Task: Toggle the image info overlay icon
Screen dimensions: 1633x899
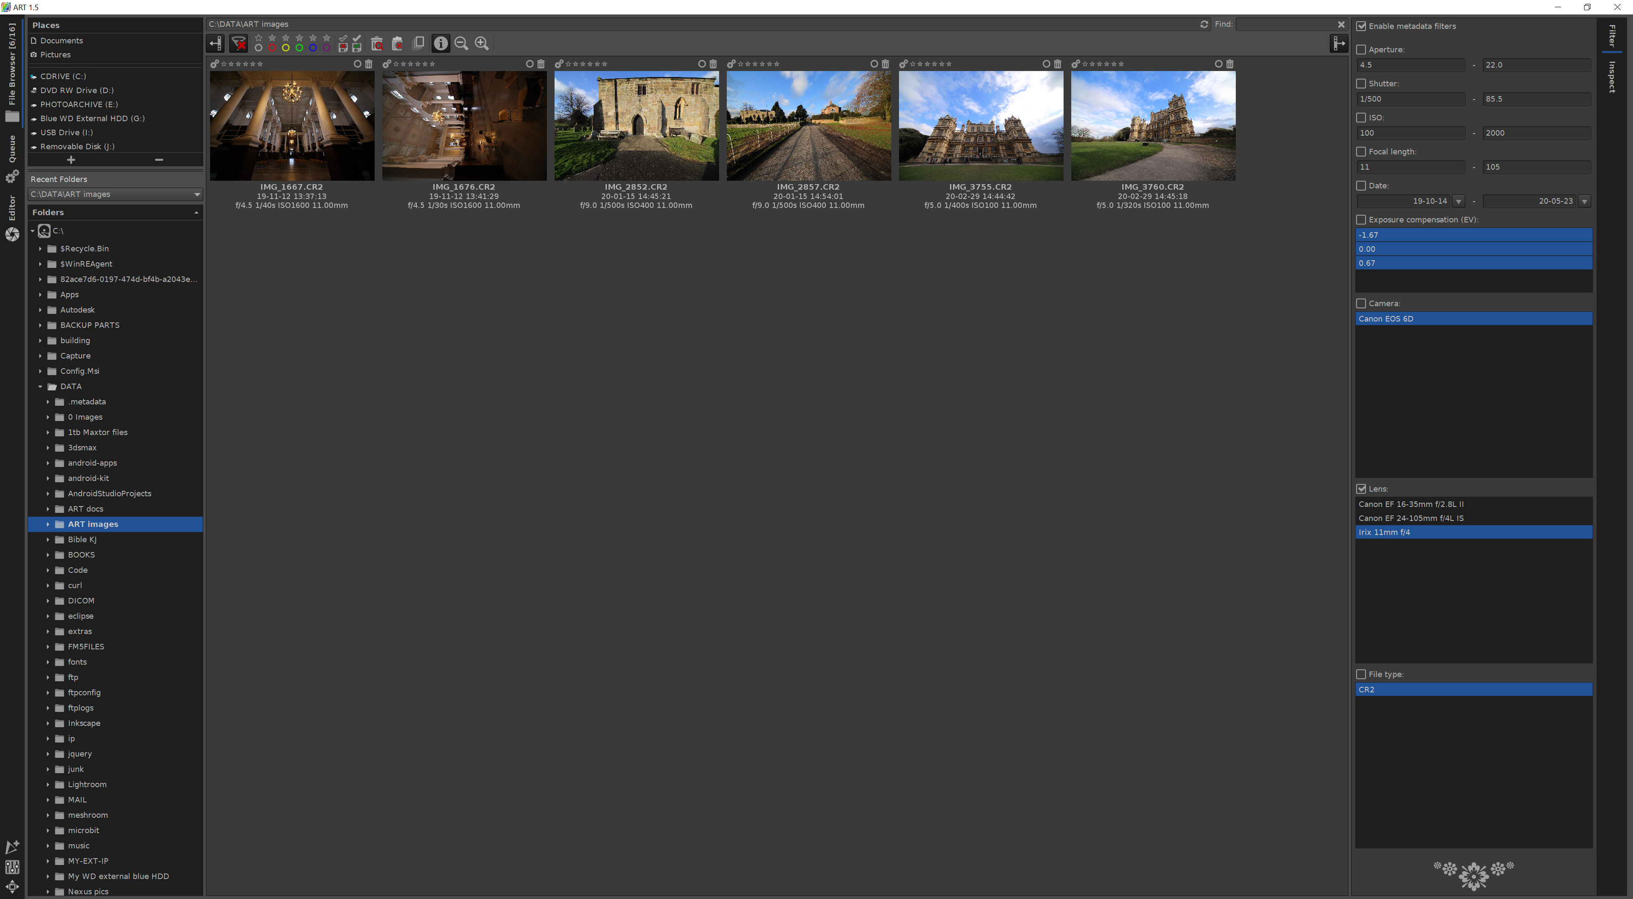Action: (x=441, y=43)
